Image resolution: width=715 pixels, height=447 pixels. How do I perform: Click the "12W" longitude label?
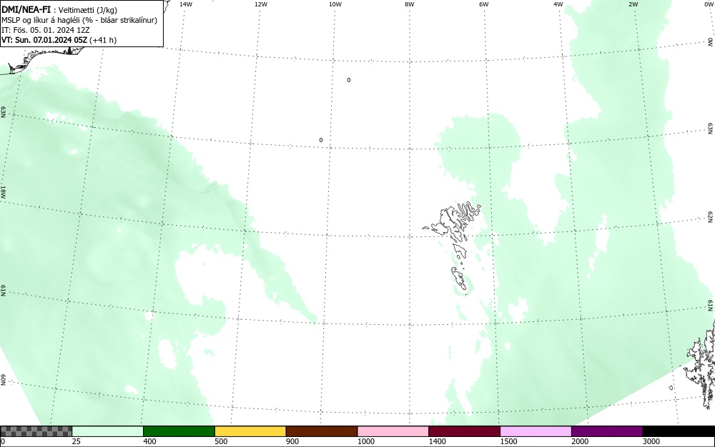pos(260,4)
